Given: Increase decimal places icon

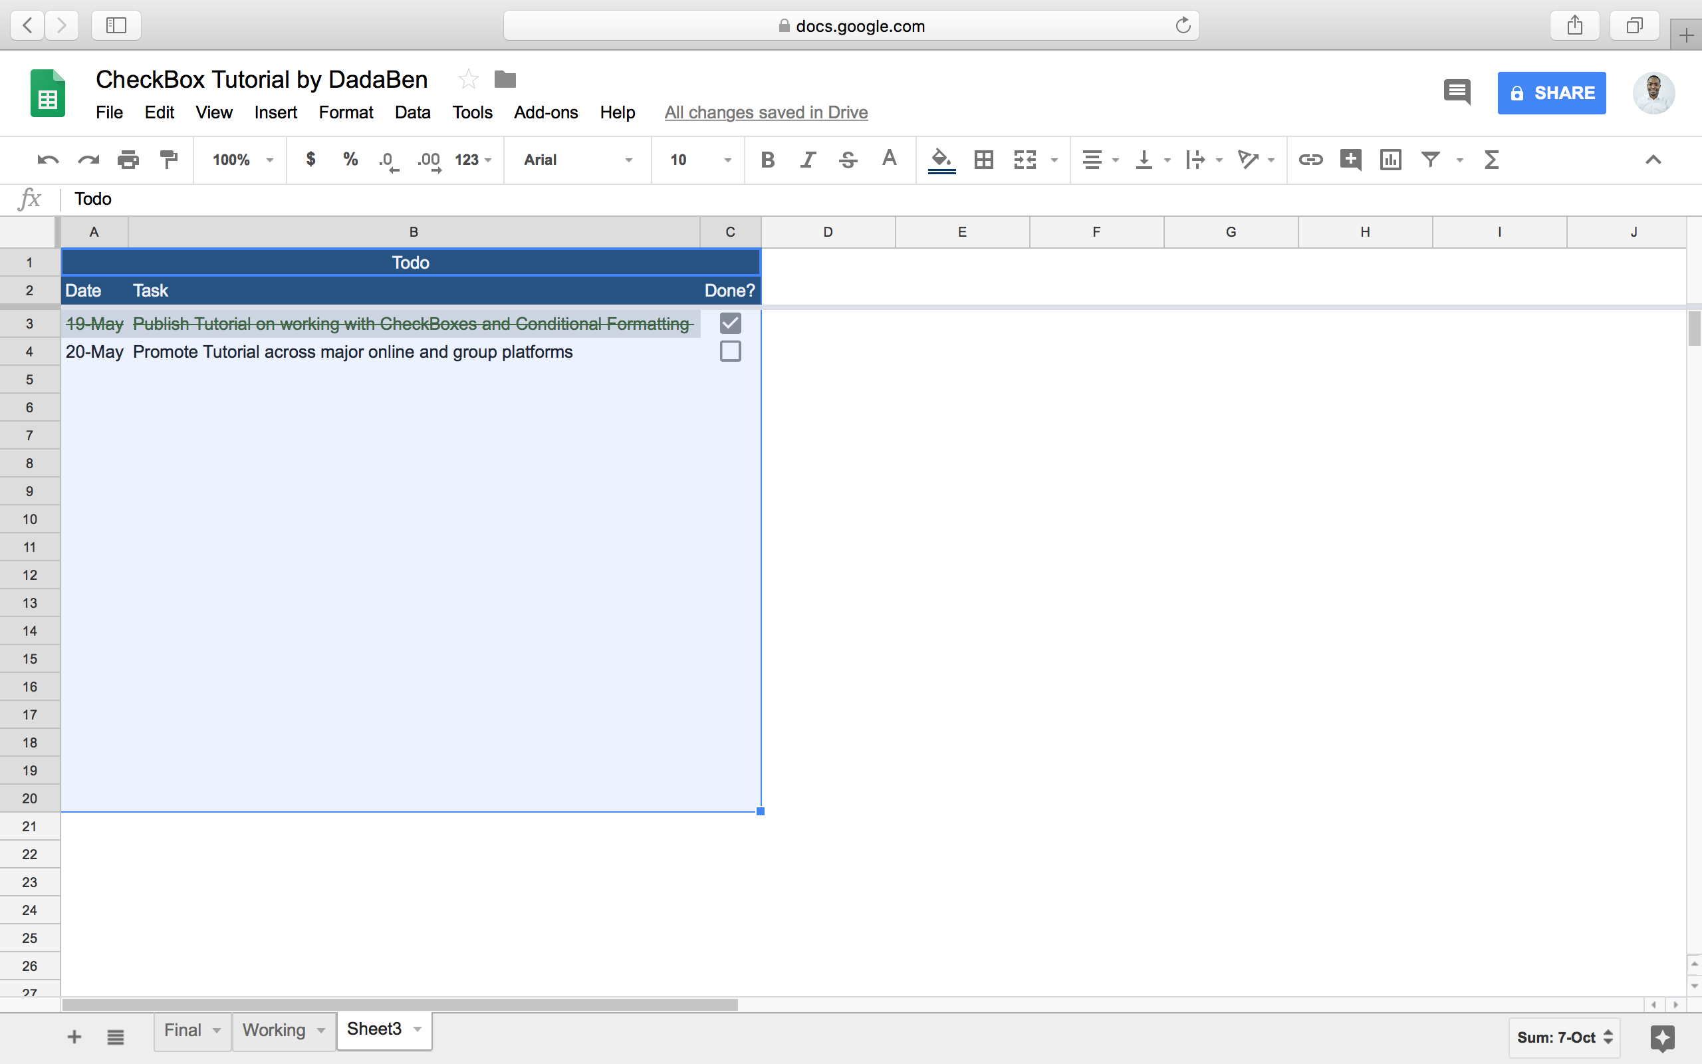Looking at the screenshot, I should (x=429, y=161).
